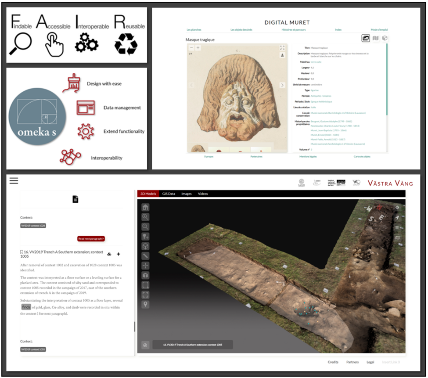The width and height of the screenshot is (428, 378).
Task: Click the Partenaires footer link
Action: (256, 157)
